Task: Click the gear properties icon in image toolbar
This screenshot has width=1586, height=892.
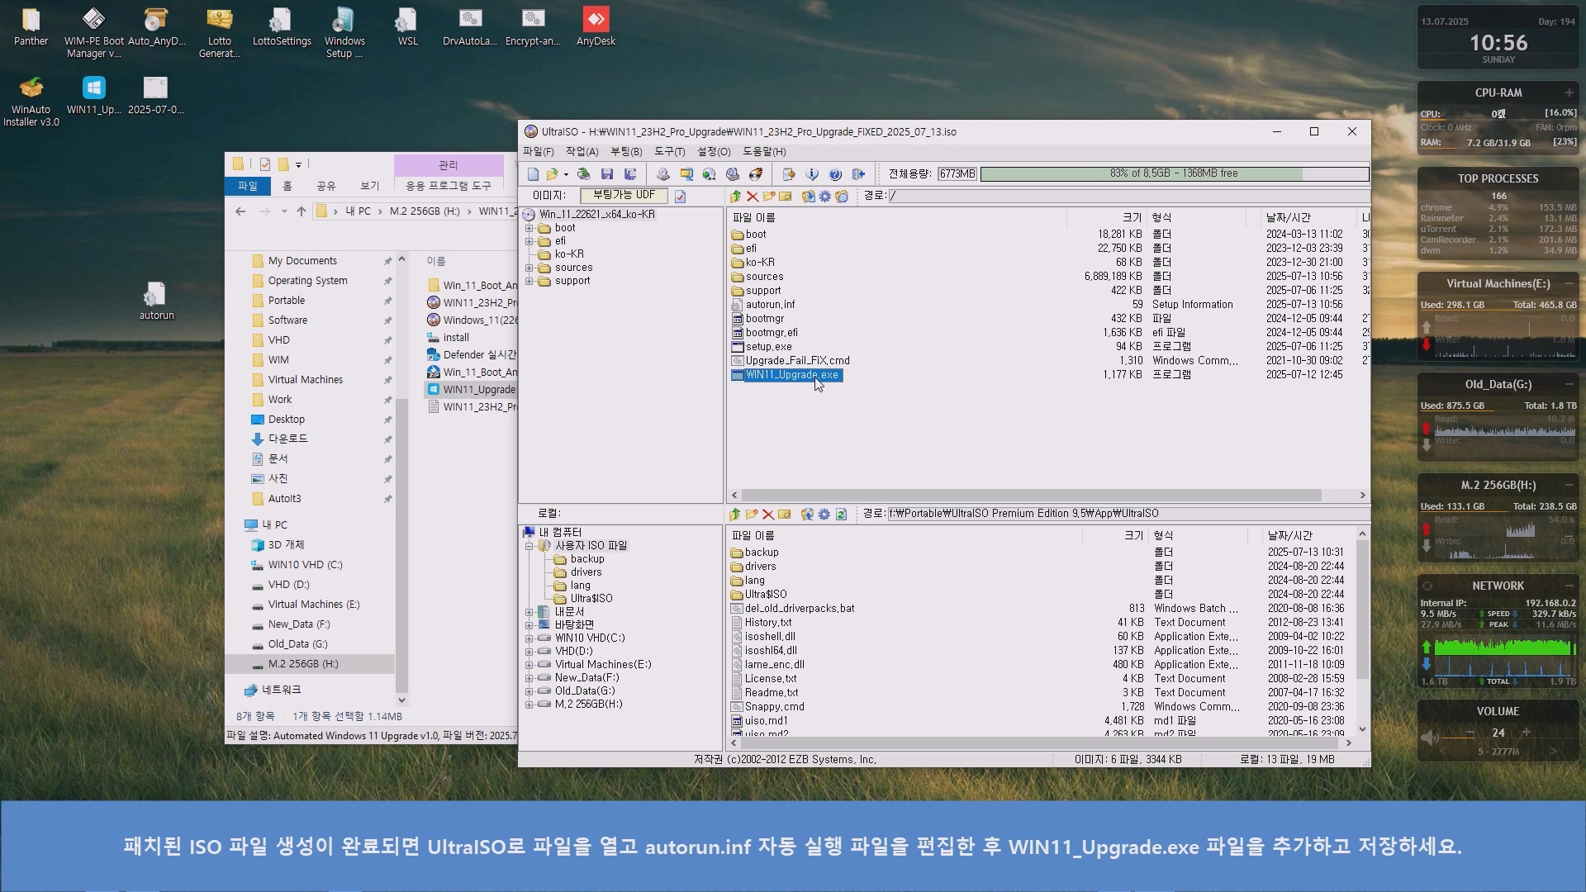Action: point(824,197)
